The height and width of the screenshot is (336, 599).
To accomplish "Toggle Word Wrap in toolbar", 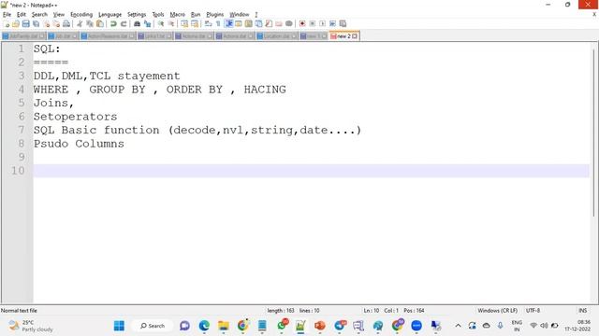I will pyautogui.click(x=208, y=24).
